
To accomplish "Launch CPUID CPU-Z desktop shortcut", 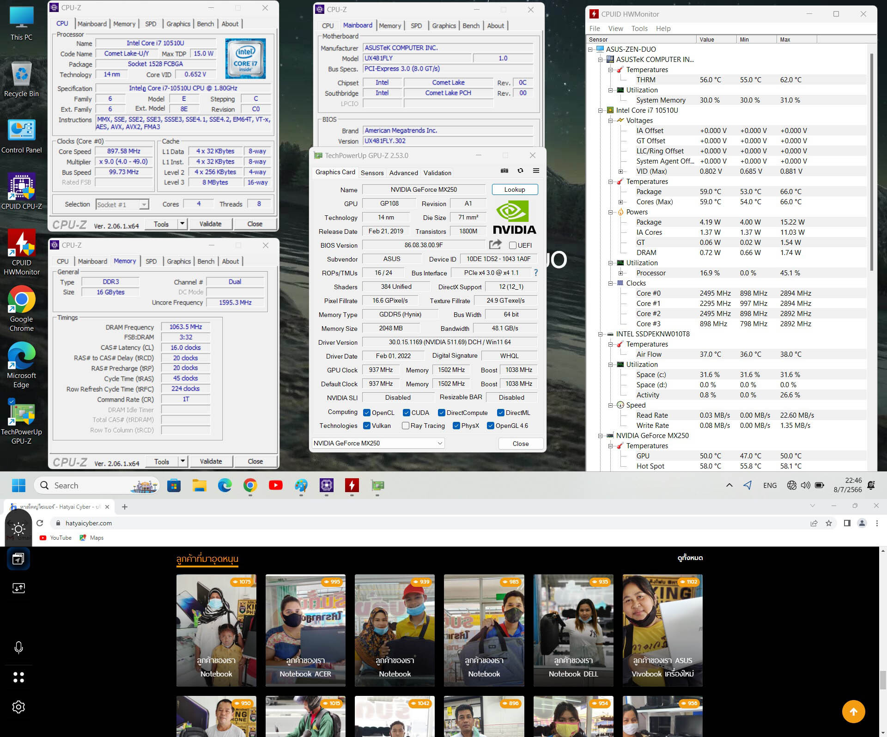I will 21,192.
